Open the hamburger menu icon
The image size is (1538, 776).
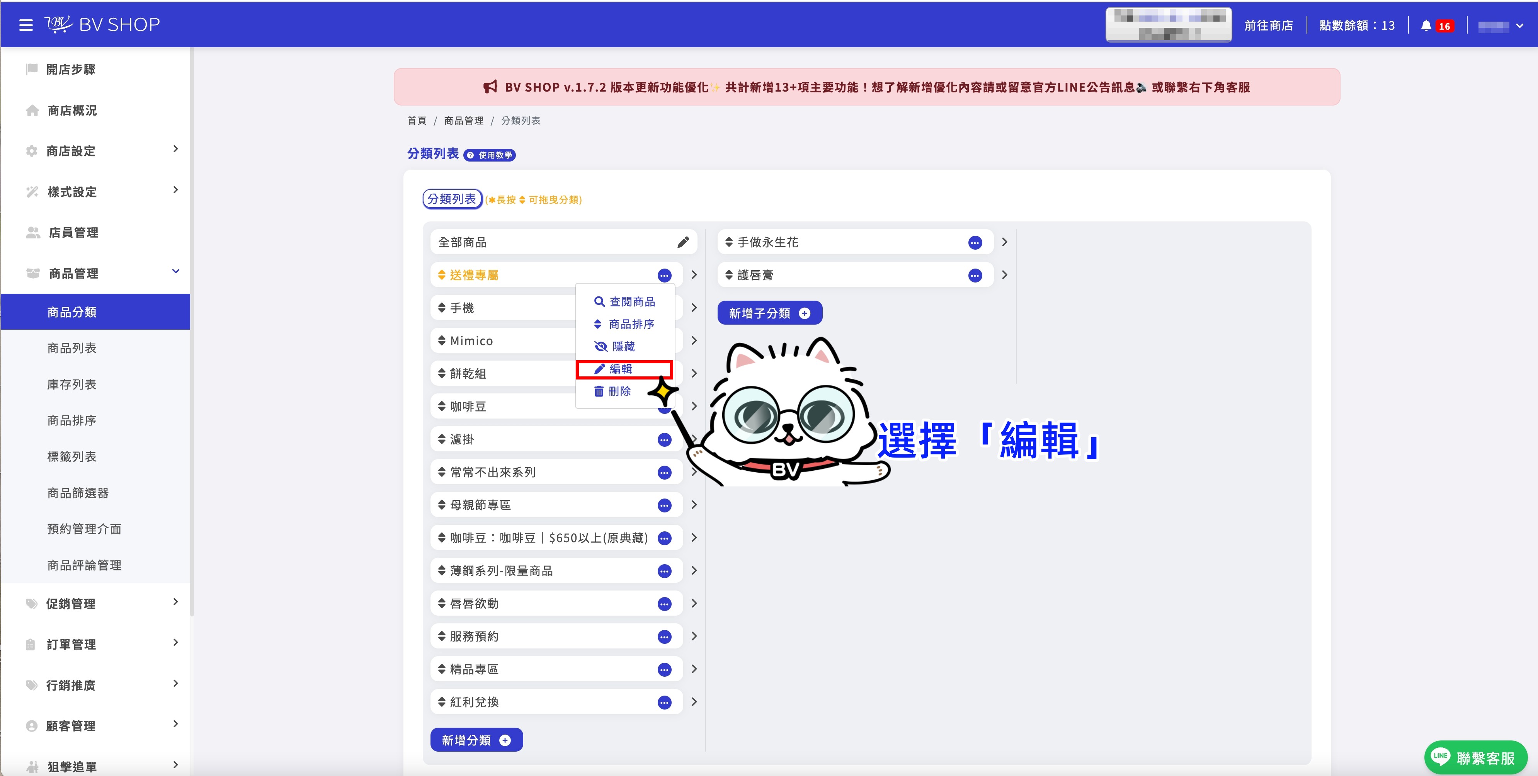pos(26,25)
